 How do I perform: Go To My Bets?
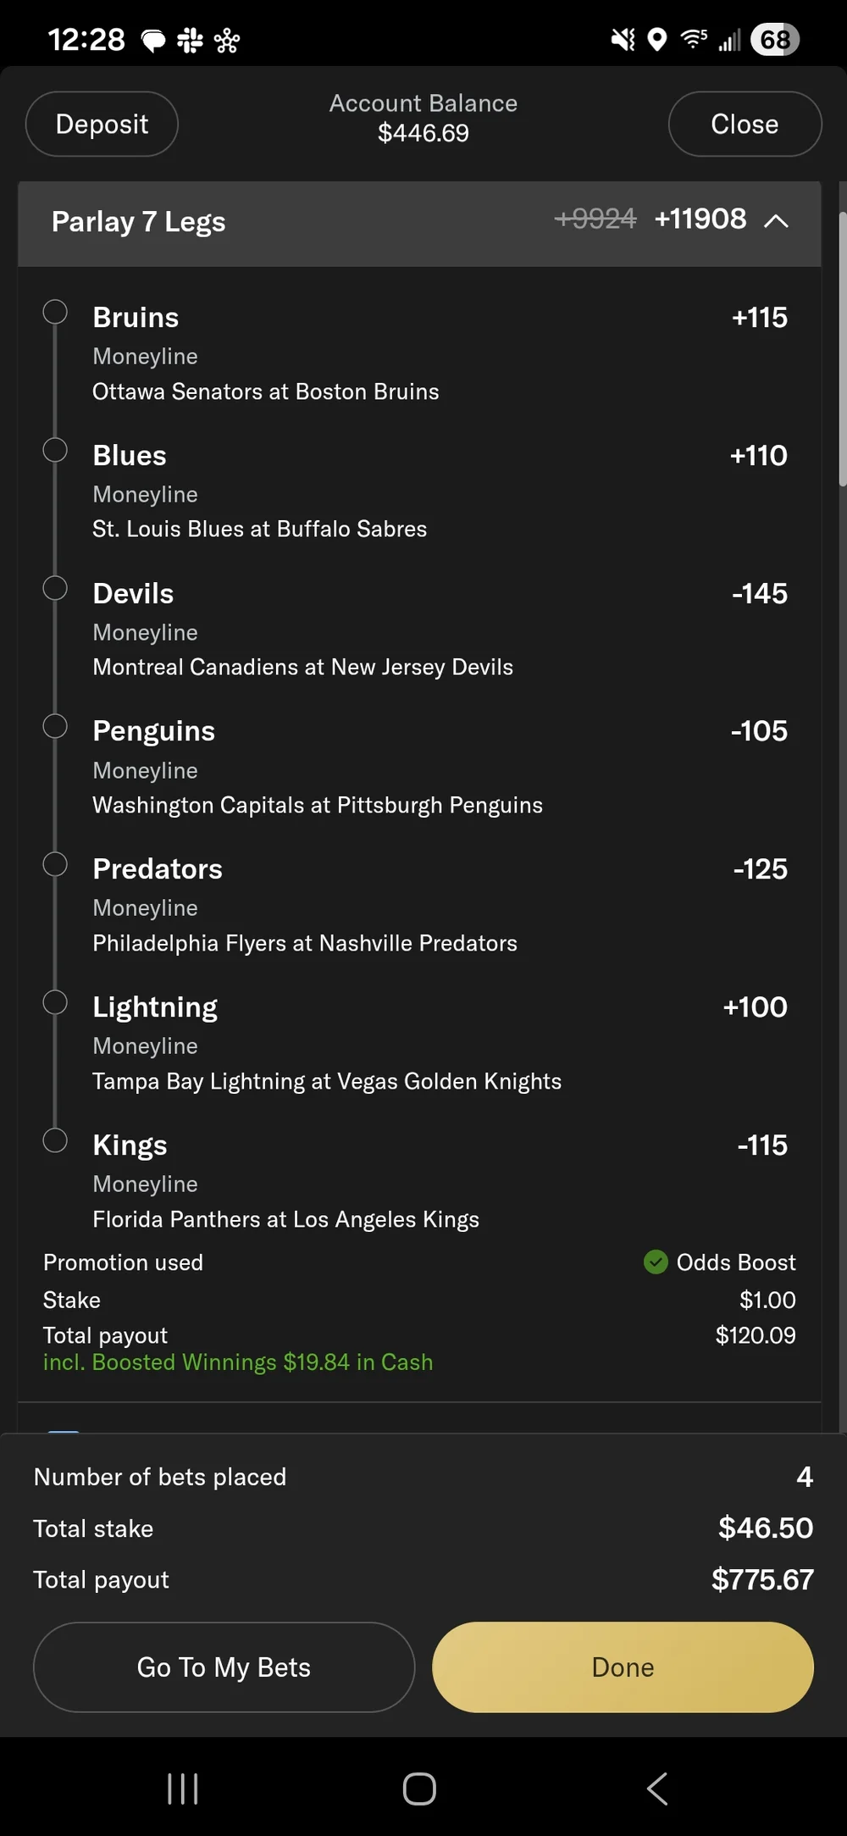pyautogui.click(x=224, y=1667)
